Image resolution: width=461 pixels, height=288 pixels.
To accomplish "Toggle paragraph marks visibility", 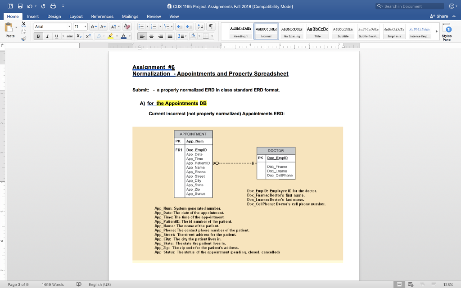I will 211,26.
